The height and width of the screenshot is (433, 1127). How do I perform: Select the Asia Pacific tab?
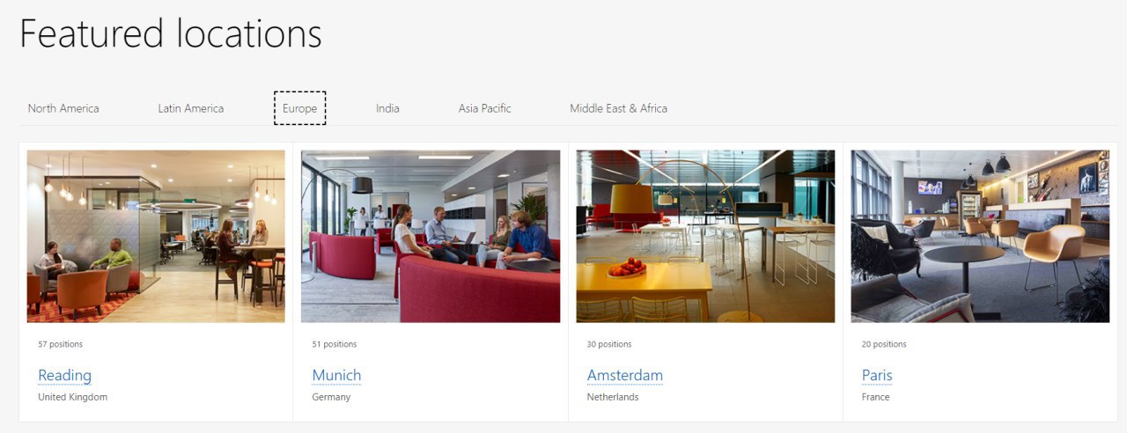[x=484, y=108]
